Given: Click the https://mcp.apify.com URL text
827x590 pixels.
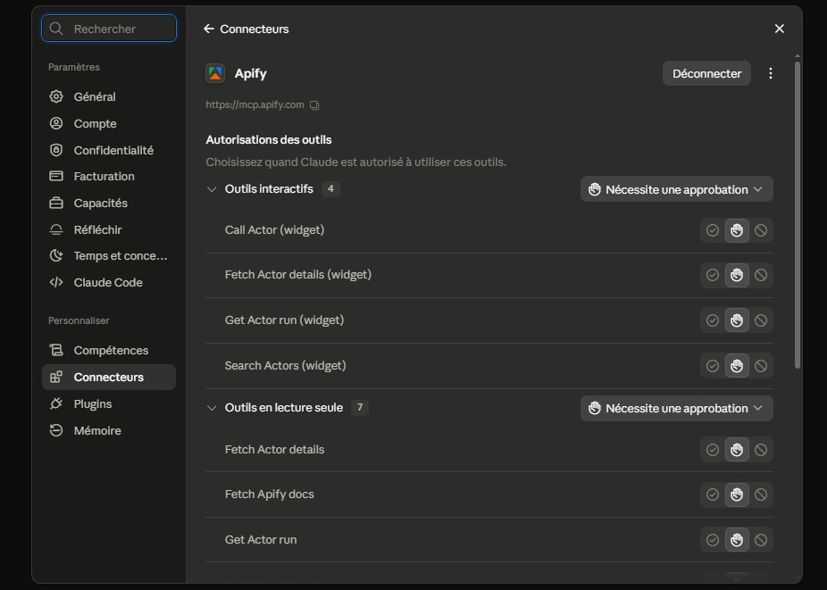Looking at the screenshot, I should pos(255,105).
